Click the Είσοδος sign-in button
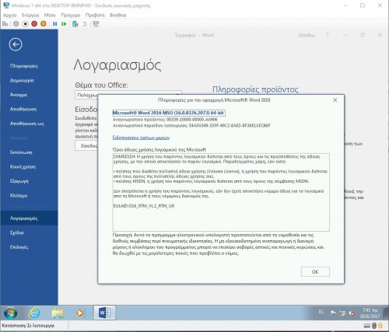This screenshot has width=389, height=332. coord(86,145)
